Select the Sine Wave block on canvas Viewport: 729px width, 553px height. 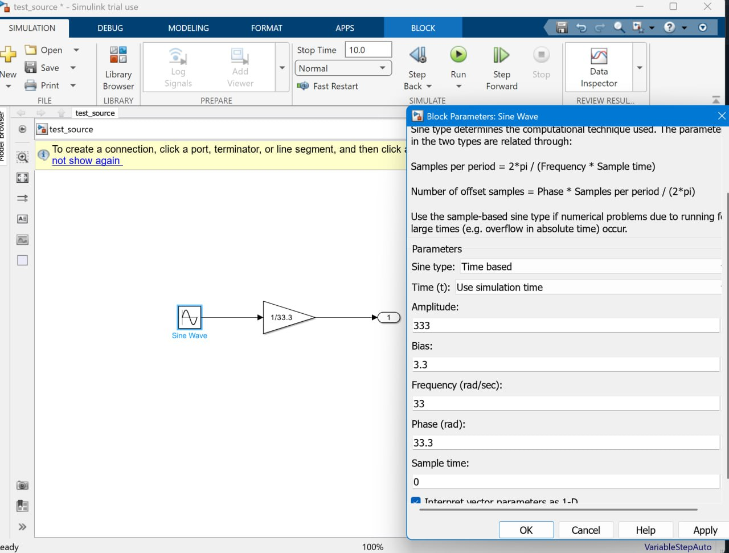(189, 317)
